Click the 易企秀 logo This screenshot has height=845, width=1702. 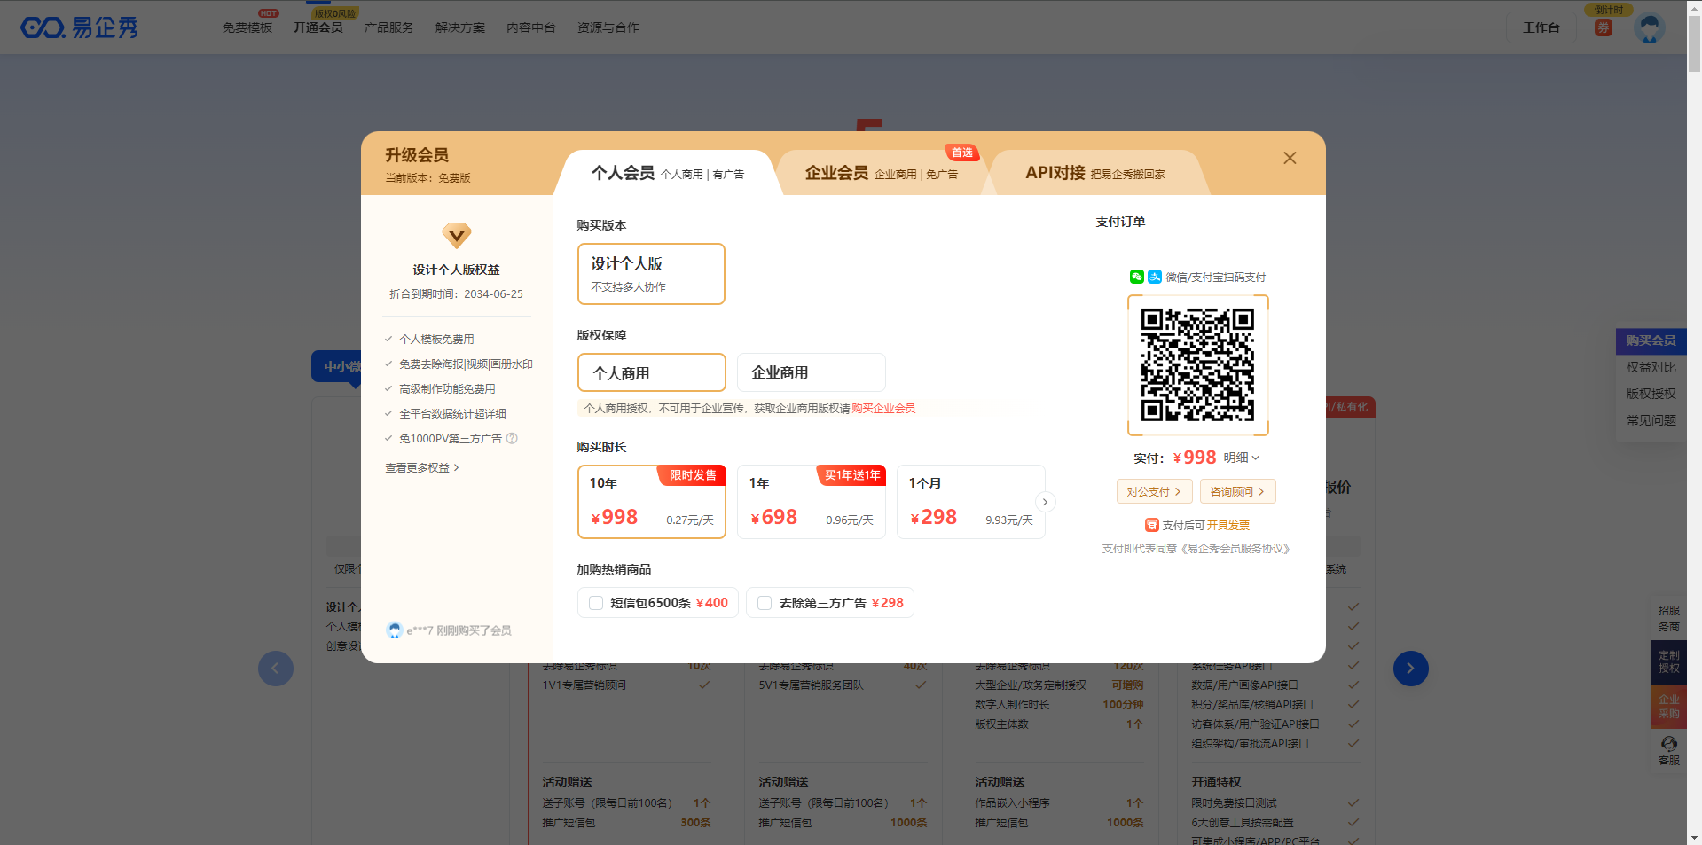click(x=80, y=27)
